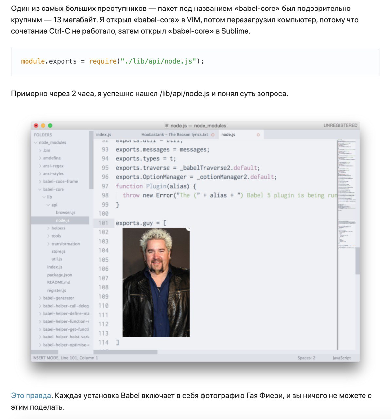
Task: Click gutter line number 114
Action: point(103,342)
